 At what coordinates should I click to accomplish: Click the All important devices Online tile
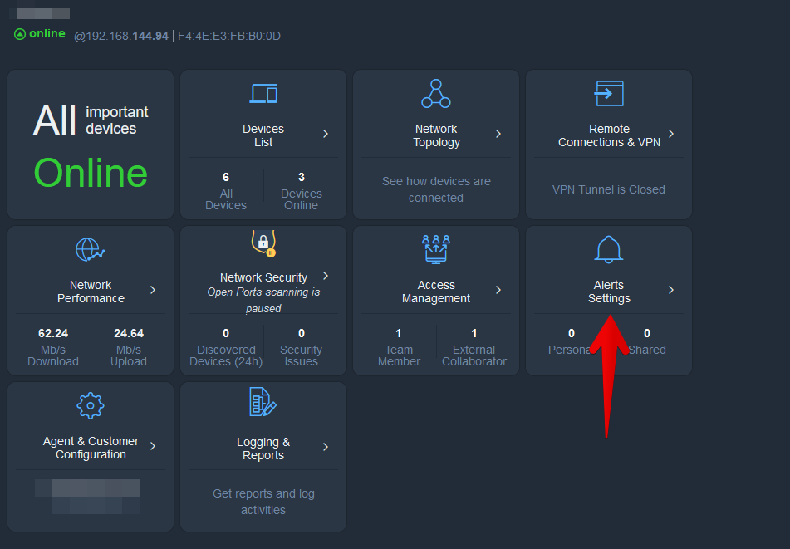click(91, 144)
